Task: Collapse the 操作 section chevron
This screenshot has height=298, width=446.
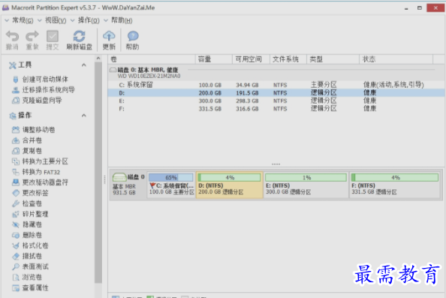Action: [84, 116]
